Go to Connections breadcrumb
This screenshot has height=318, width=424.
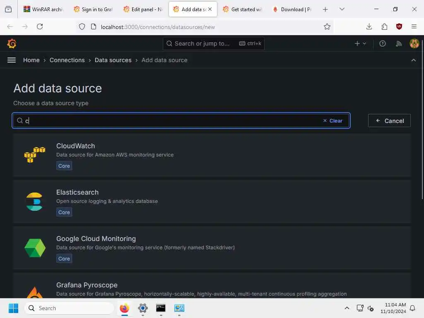pyautogui.click(x=67, y=60)
